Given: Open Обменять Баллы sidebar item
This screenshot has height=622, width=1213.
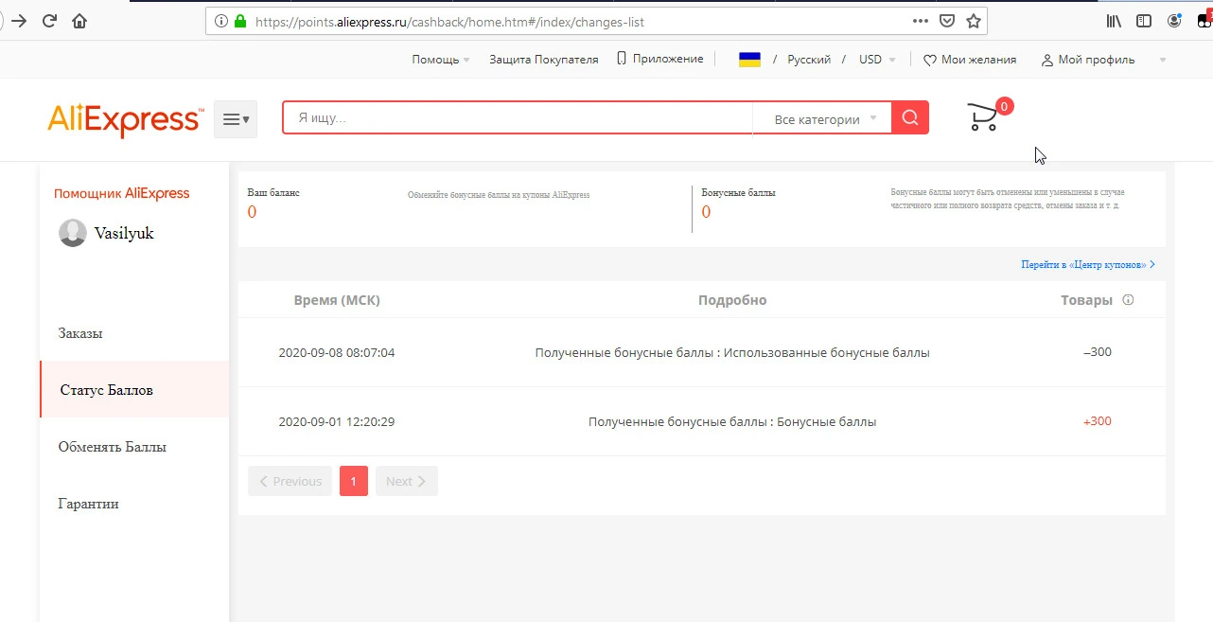Looking at the screenshot, I should pos(113,447).
